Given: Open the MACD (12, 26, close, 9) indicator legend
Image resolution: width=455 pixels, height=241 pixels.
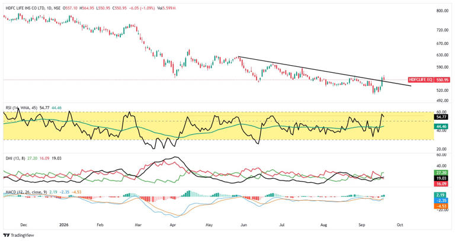Looking at the screenshot, I should coord(27,192).
